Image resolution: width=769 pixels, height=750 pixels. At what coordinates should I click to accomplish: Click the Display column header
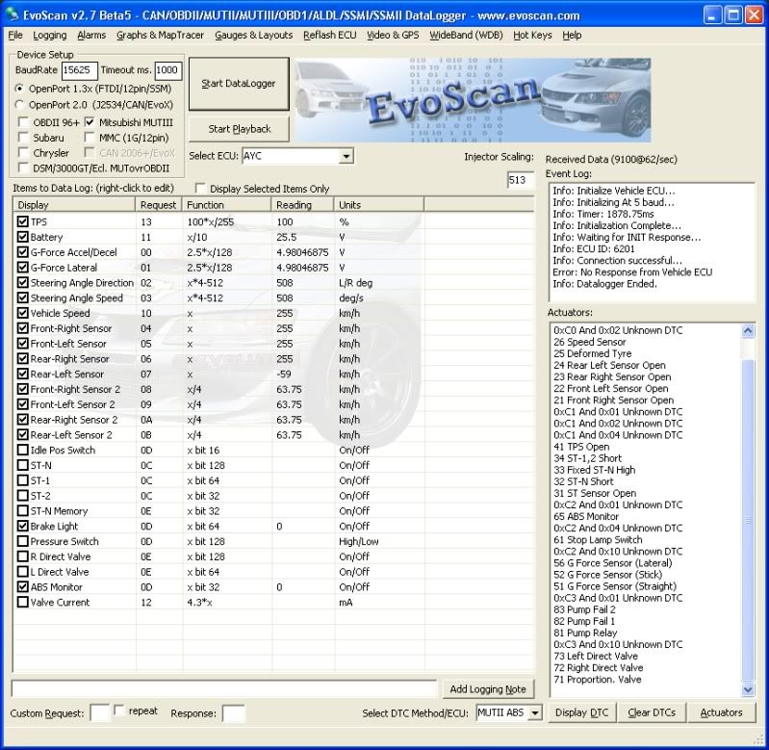[x=74, y=204]
